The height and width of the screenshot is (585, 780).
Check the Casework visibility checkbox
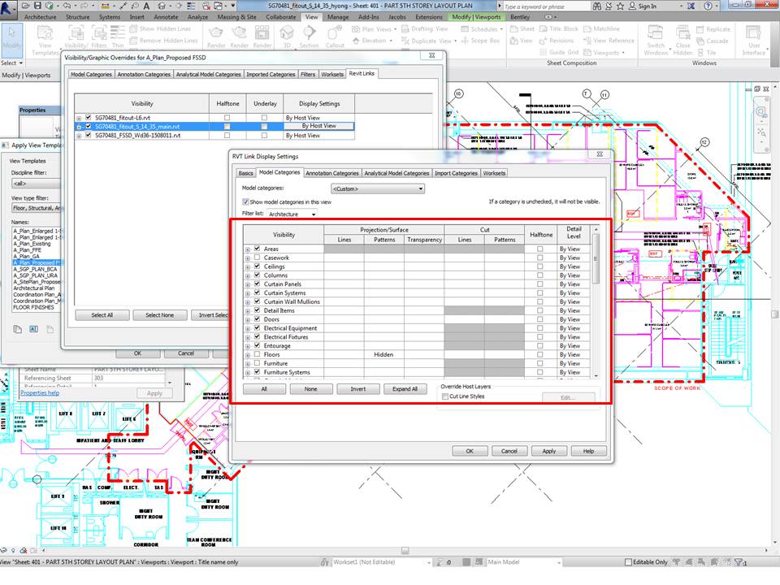click(256, 258)
